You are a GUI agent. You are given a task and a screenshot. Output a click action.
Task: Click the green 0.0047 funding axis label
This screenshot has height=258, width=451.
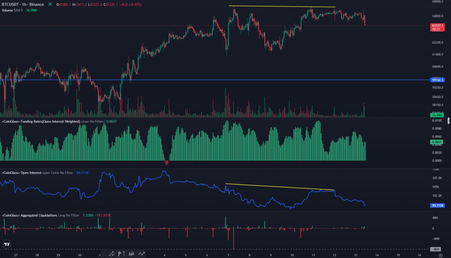[x=437, y=142]
